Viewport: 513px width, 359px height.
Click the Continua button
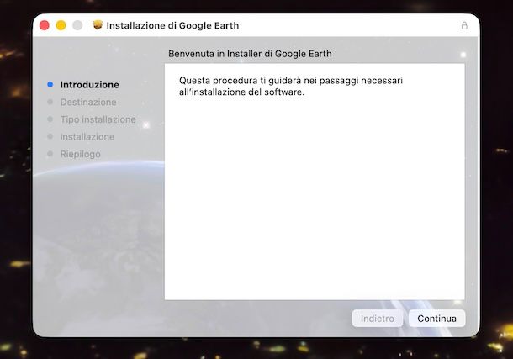(x=436, y=319)
